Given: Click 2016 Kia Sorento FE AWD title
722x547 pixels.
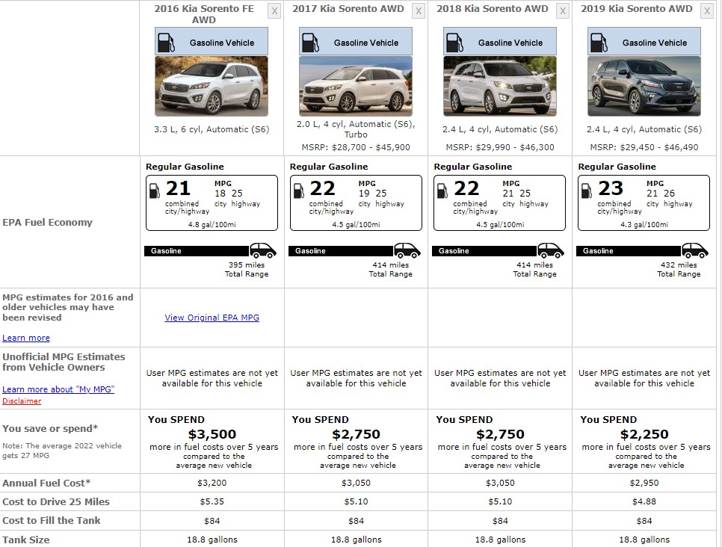Looking at the screenshot, I should [204, 14].
